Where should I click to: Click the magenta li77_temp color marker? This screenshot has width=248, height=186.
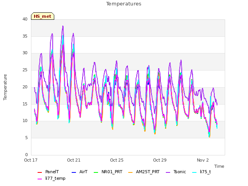(40, 179)
